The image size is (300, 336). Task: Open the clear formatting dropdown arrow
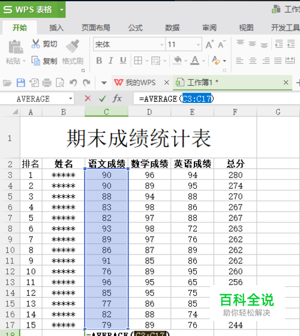[x=224, y=61]
